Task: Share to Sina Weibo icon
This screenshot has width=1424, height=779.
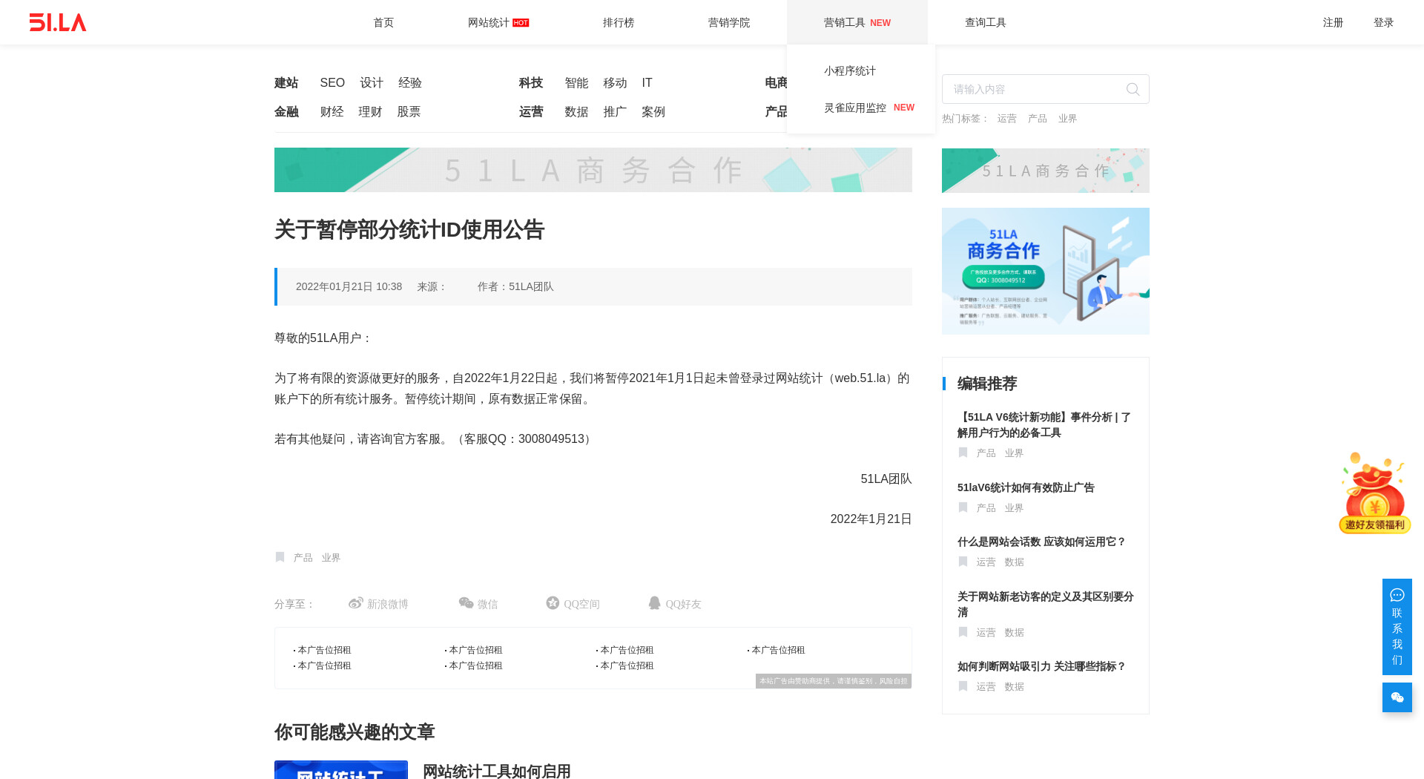Action: [x=356, y=603]
